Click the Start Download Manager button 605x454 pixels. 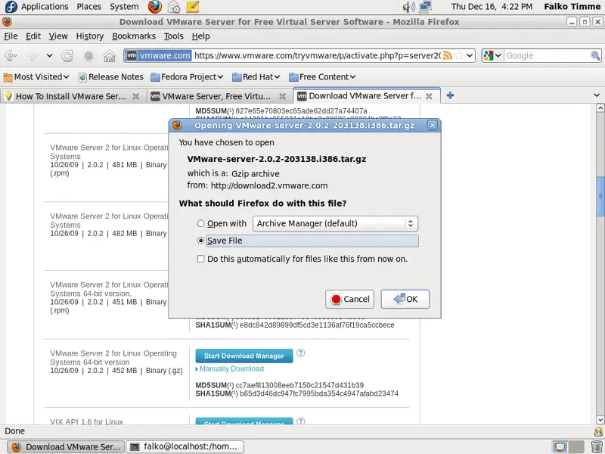244,356
